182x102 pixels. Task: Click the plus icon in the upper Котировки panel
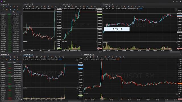[3, 7]
